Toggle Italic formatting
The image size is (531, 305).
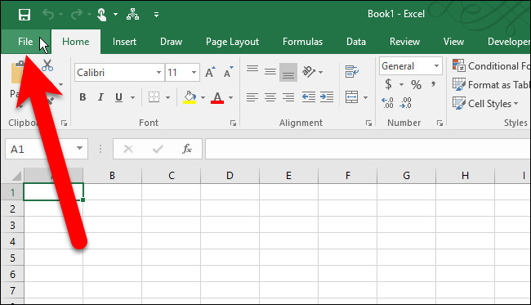pos(100,97)
